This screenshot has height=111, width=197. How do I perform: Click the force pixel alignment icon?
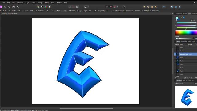111,7
